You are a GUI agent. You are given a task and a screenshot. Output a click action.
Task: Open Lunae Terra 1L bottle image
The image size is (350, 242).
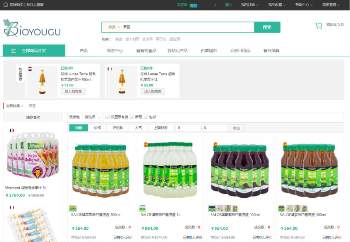[122, 82]
